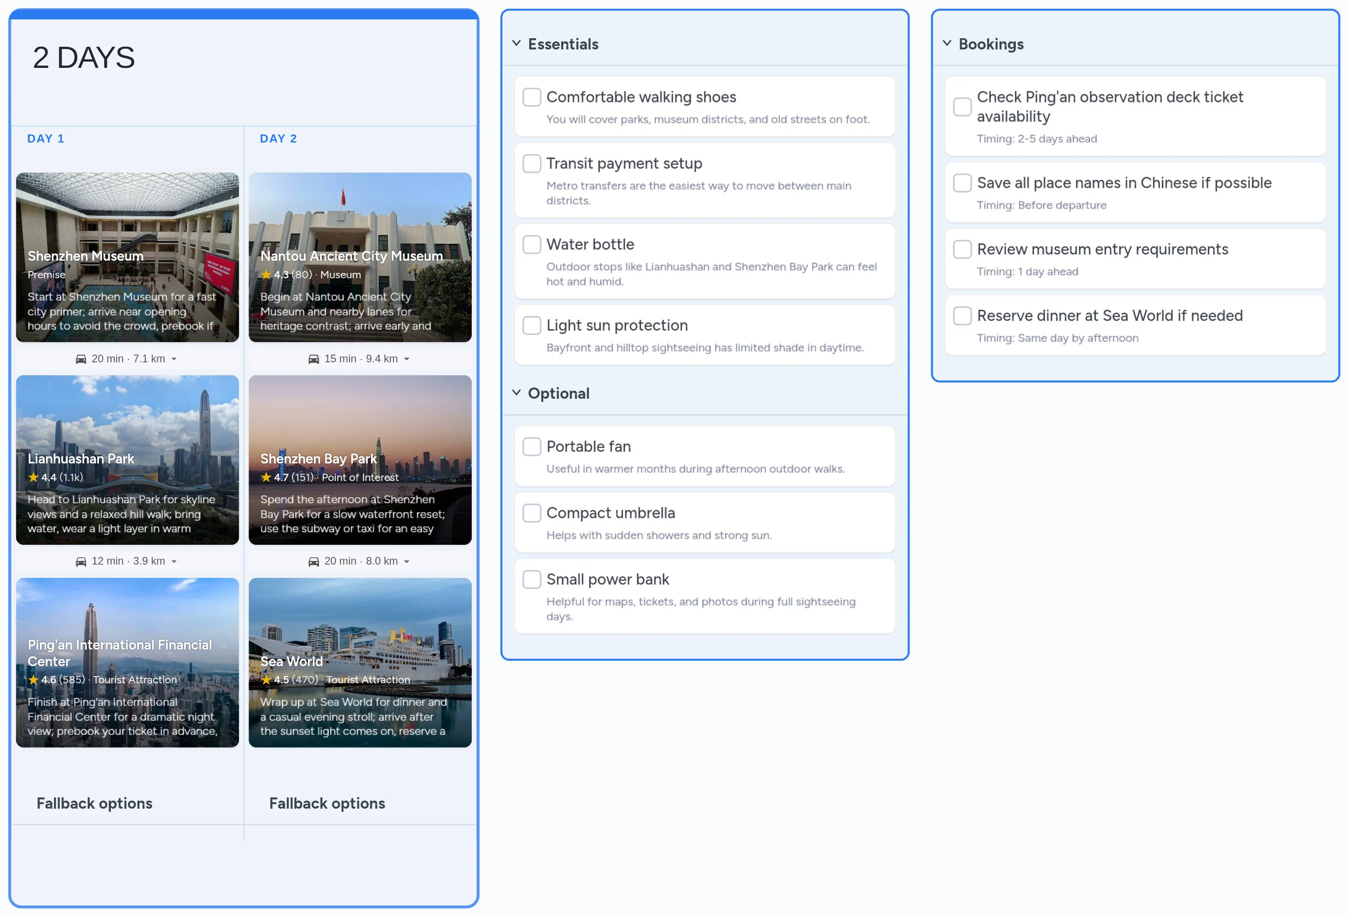The width and height of the screenshot is (1349, 917).
Task: Select the DAY 2 column header
Action: [279, 139]
